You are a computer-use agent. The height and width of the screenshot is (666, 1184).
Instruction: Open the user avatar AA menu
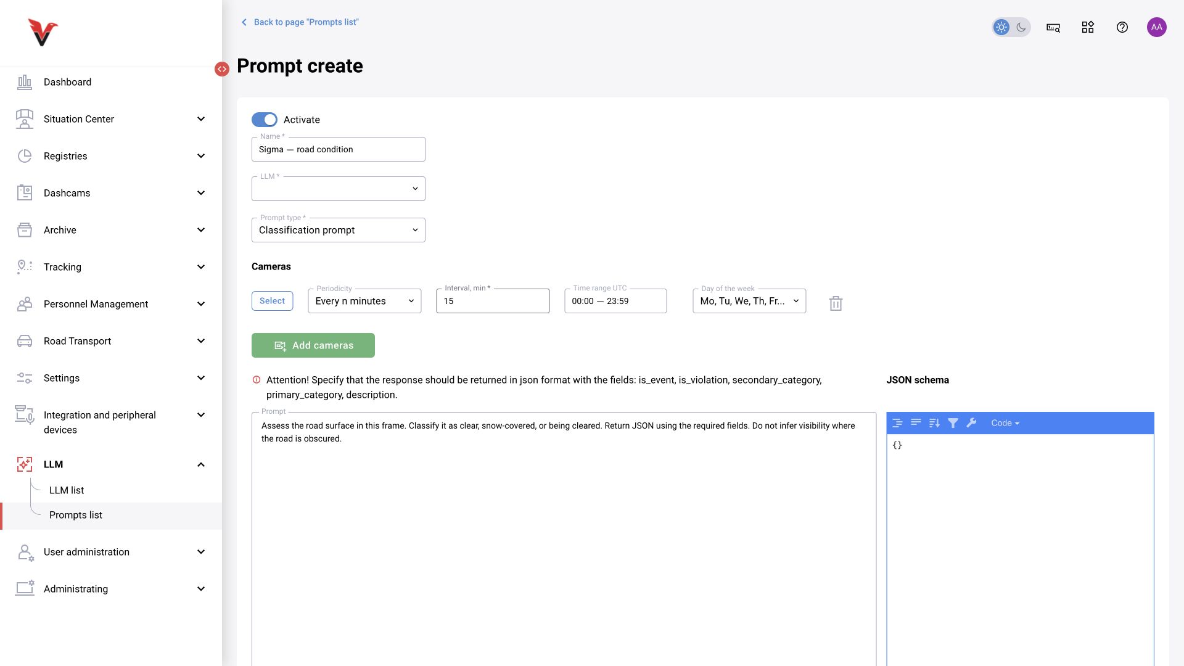[1157, 27]
